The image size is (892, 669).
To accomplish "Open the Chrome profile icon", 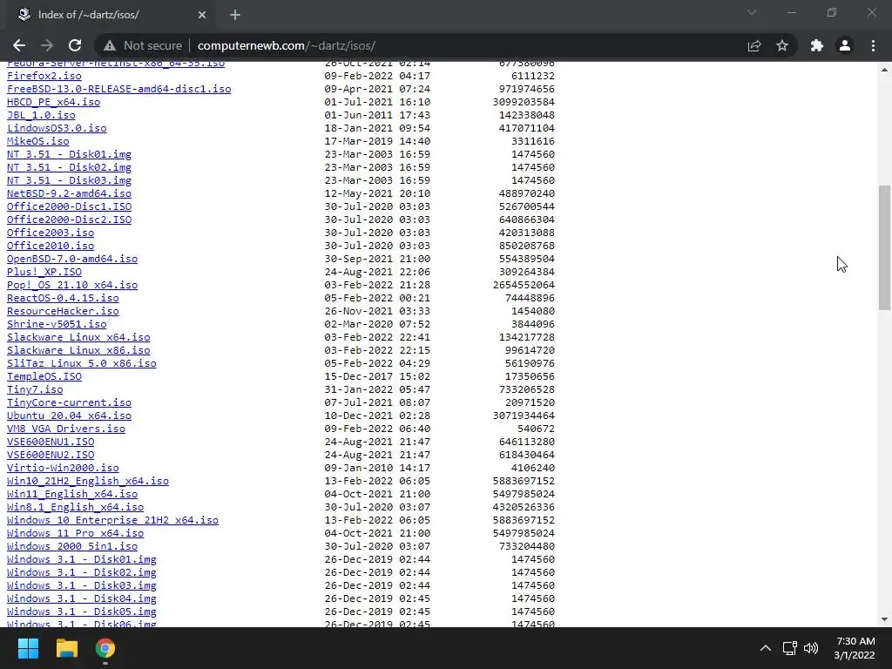I will tap(845, 45).
